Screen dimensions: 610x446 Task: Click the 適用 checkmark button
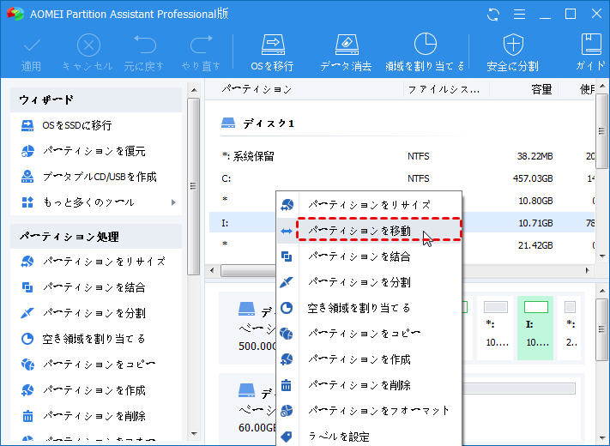click(31, 54)
